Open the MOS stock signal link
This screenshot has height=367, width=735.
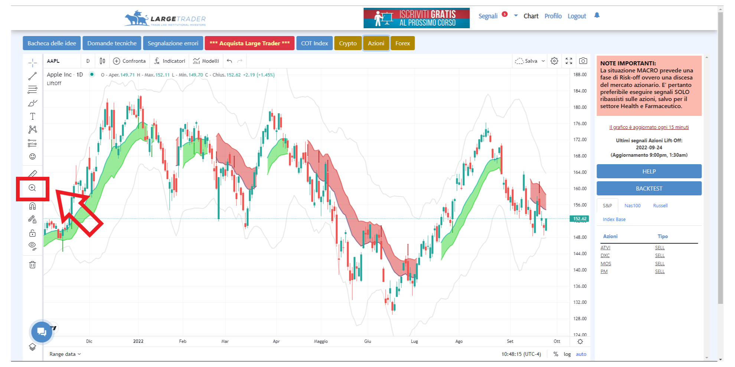point(606,264)
